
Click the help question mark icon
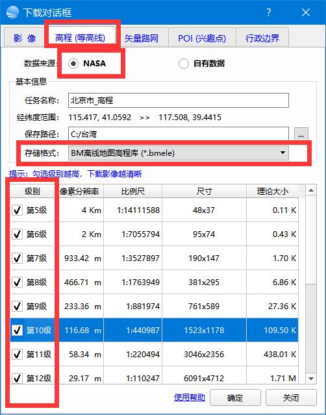pyautogui.click(x=269, y=12)
